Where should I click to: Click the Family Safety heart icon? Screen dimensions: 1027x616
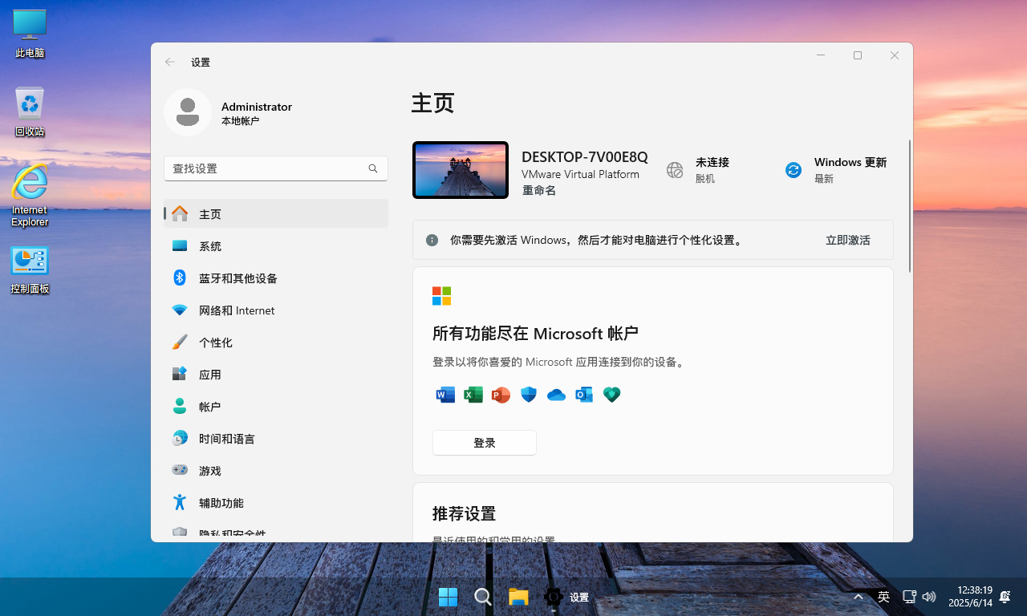[x=612, y=395]
